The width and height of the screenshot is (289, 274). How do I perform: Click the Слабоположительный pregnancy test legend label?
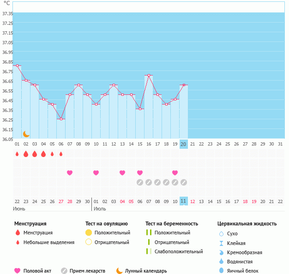[179, 251]
